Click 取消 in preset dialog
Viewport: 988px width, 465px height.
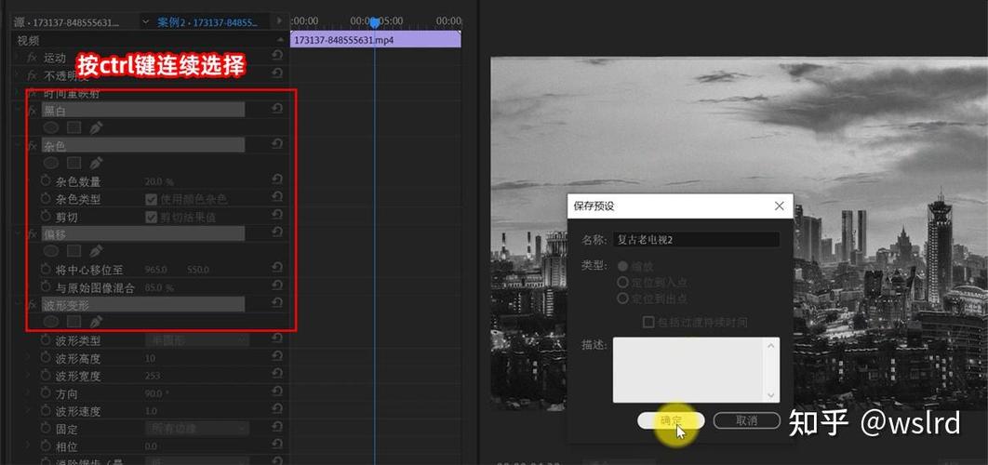(747, 421)
